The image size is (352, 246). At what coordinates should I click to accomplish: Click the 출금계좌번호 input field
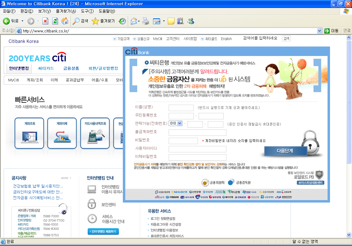tap(198, 132)
